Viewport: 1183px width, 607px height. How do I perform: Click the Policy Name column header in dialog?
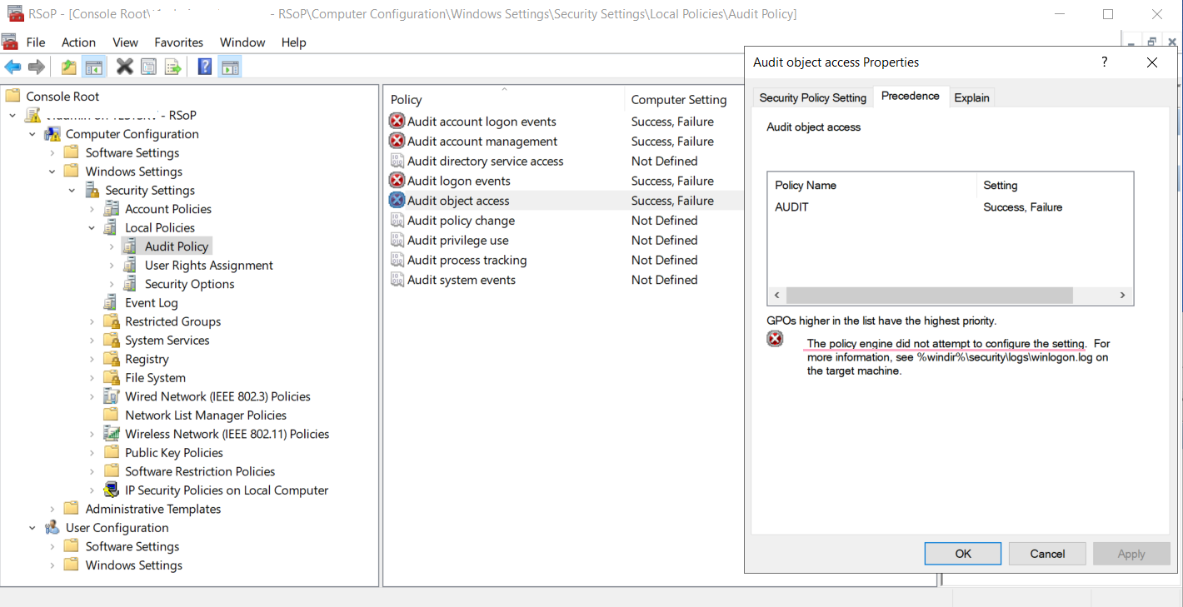pyautogui.click(x=871, y=185)
